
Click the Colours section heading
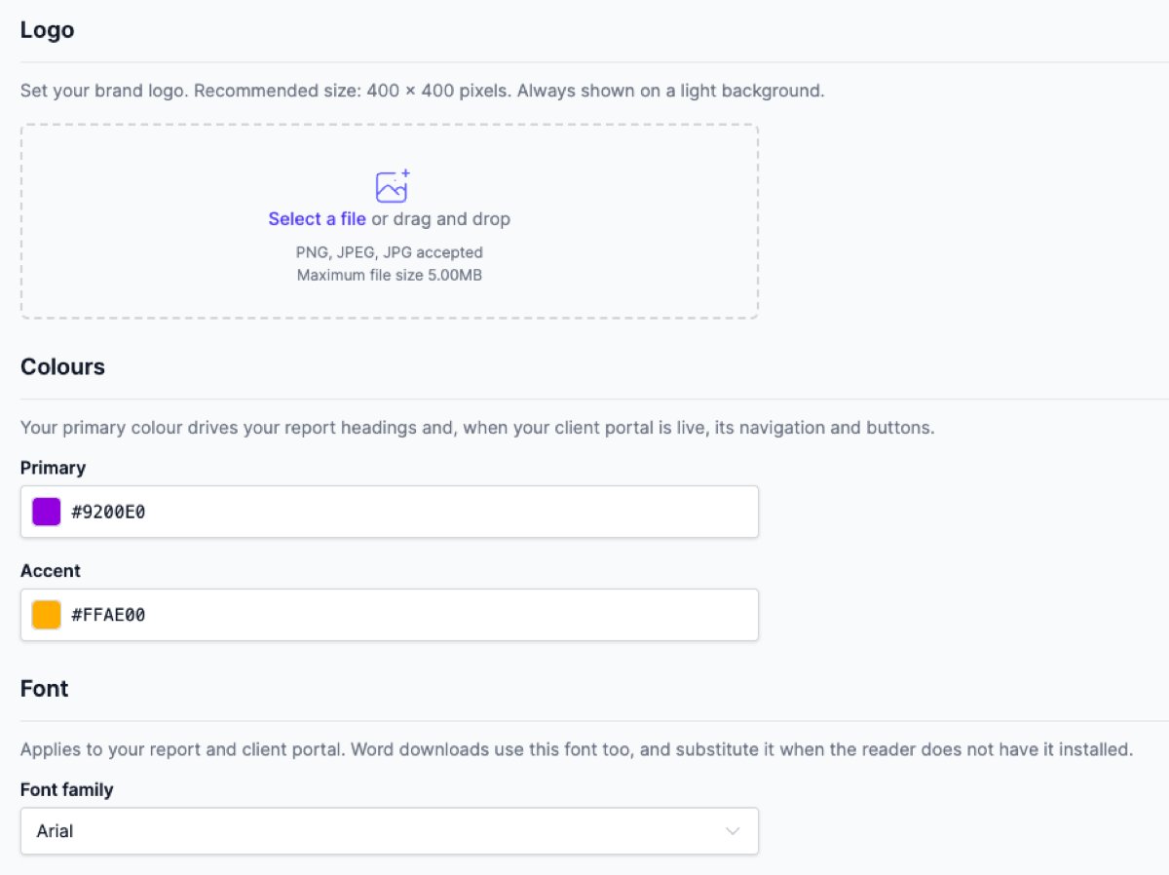[x=62, y=367]
